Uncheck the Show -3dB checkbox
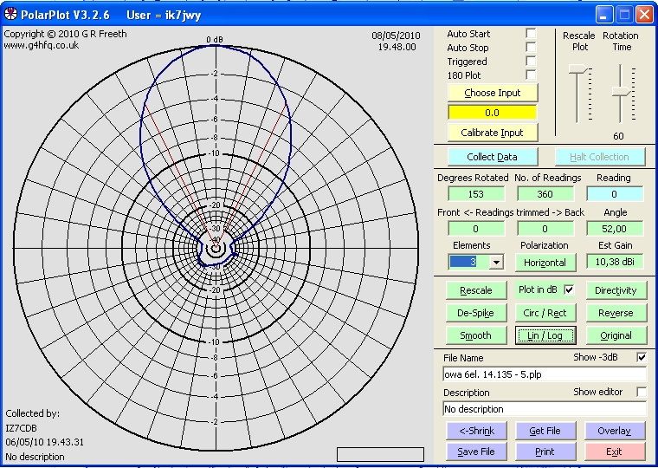The height and width of the screenshot is (468, 658). [642, 357]
